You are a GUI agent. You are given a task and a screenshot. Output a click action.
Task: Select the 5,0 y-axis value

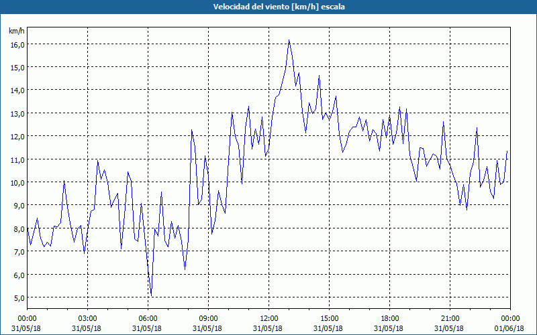pos(19,297)
